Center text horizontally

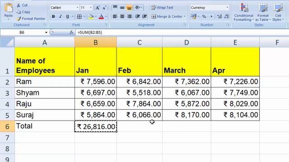[x=122, y=17]
